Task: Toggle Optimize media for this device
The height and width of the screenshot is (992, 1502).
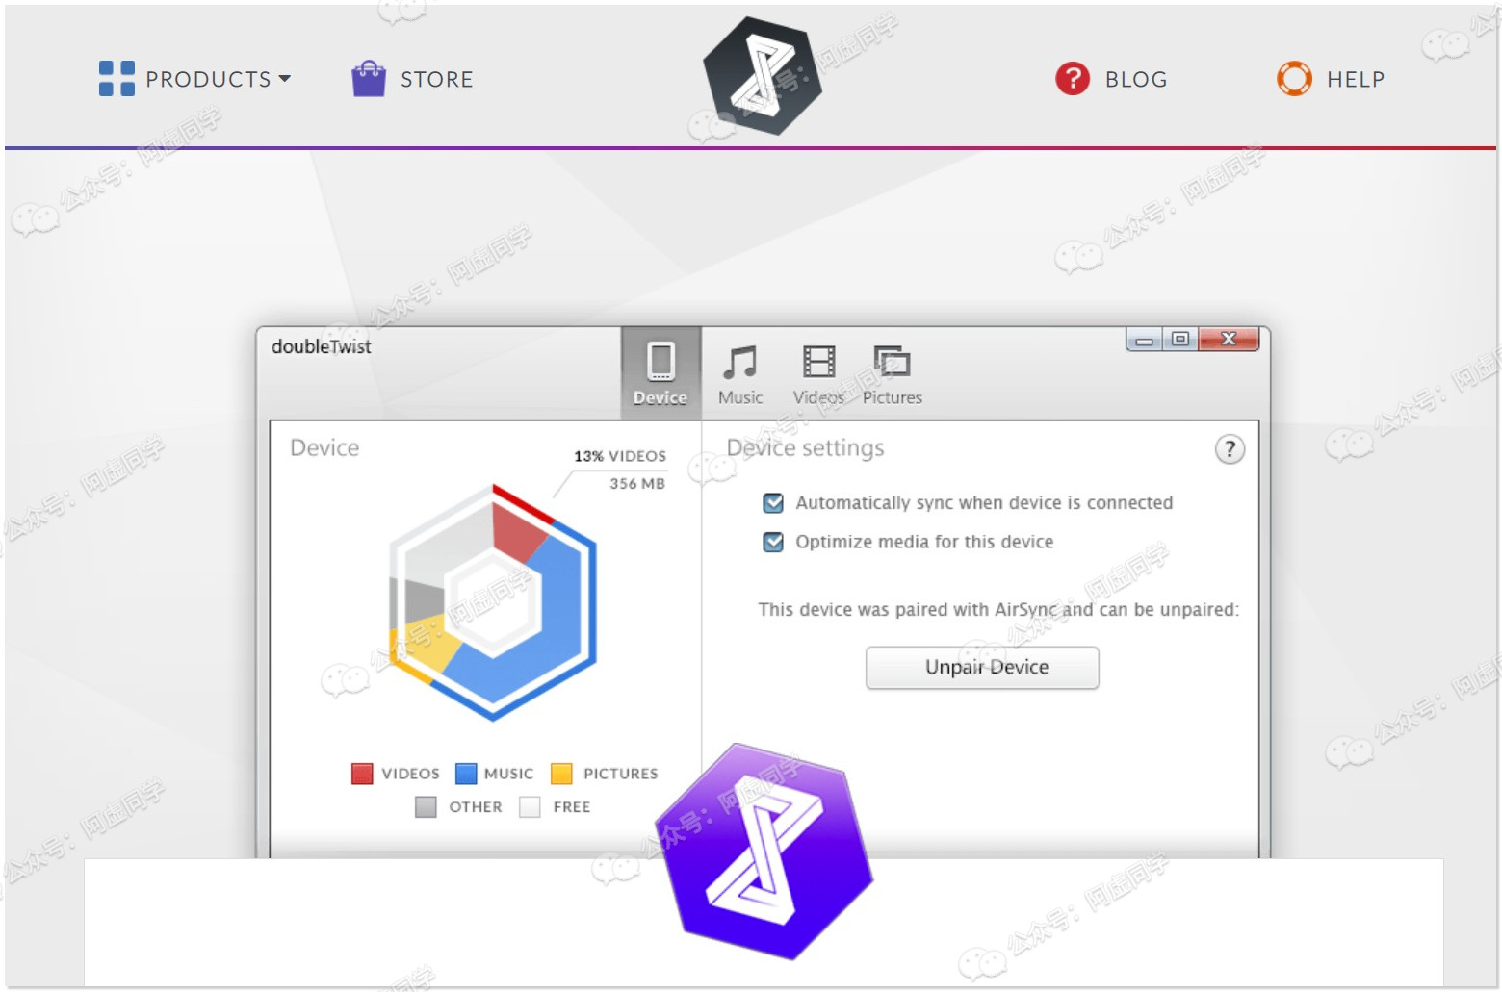Action: click(x=773, y=542)
